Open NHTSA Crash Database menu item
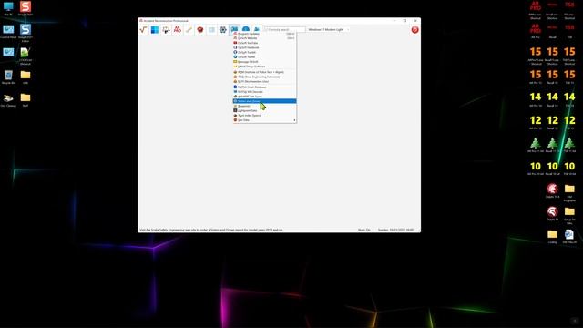583x328 pixels. coord(264,87)
